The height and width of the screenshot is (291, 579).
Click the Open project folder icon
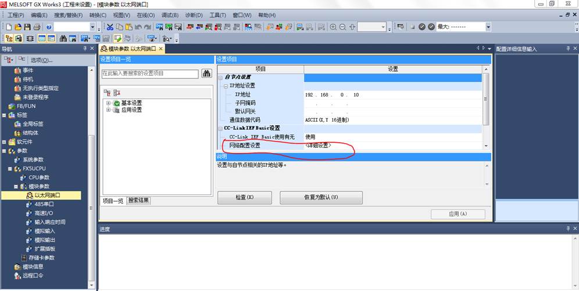pos(18,27)
